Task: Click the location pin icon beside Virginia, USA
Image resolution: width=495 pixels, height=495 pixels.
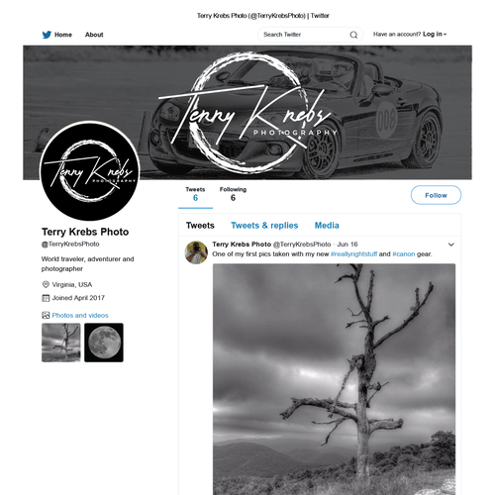Action: coord(46,284)
